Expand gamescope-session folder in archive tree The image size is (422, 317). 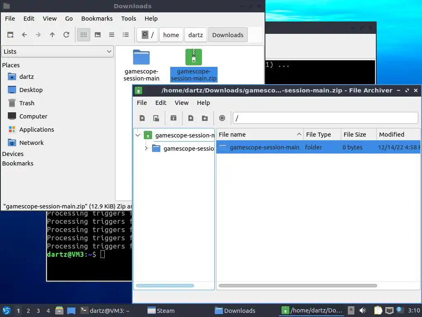[x=146, y=149]
